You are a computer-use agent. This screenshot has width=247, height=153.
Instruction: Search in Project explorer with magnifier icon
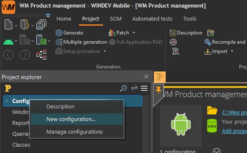coord(123,88)
